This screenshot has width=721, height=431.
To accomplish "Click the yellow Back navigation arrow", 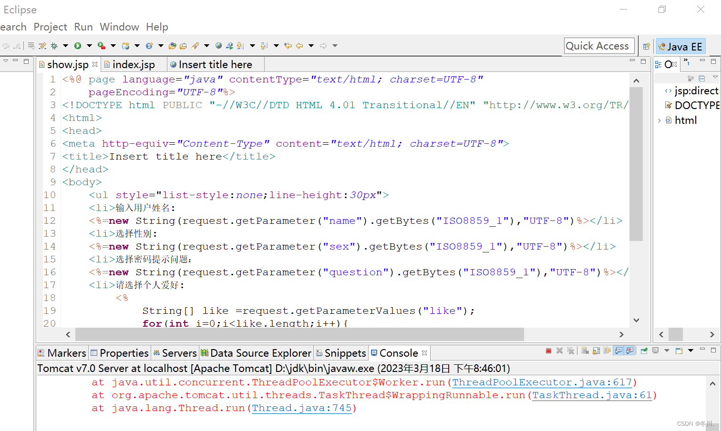I will (x=299, y=46).
